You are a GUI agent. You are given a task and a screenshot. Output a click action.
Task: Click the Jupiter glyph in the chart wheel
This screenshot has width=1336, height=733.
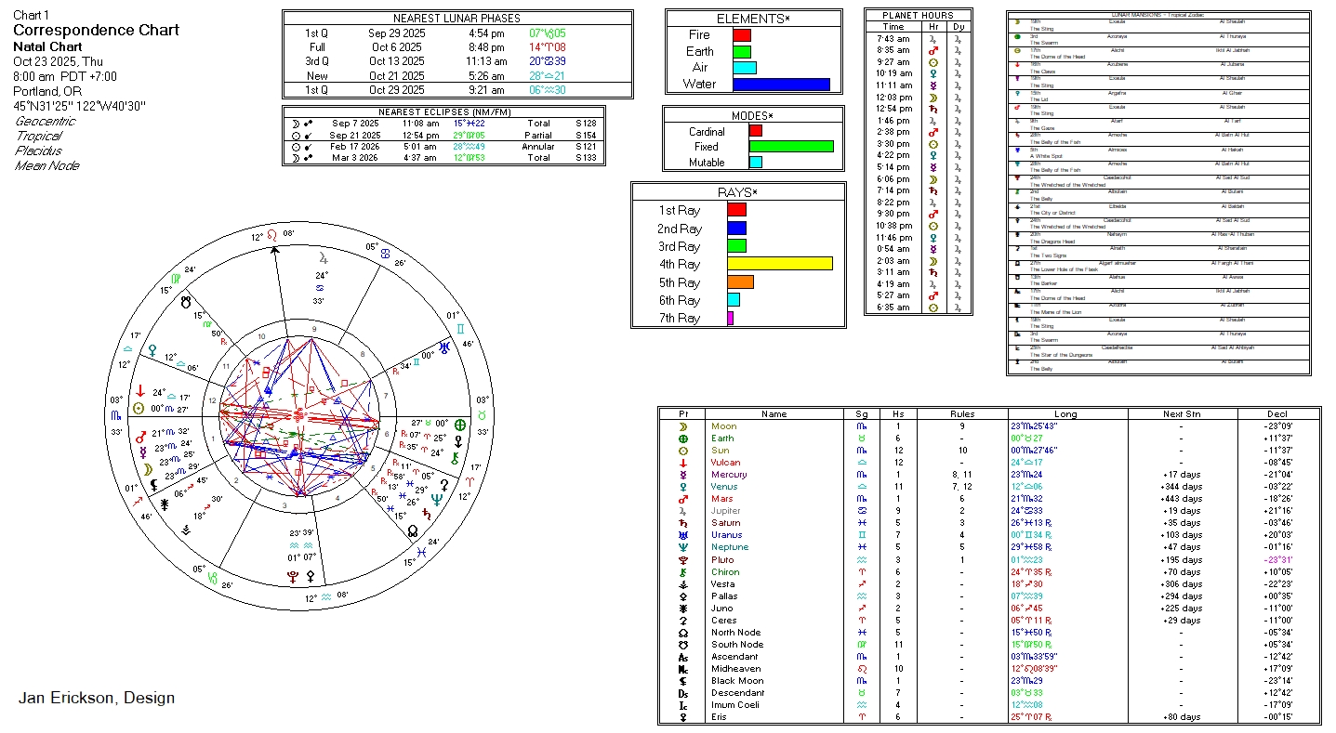323,257
